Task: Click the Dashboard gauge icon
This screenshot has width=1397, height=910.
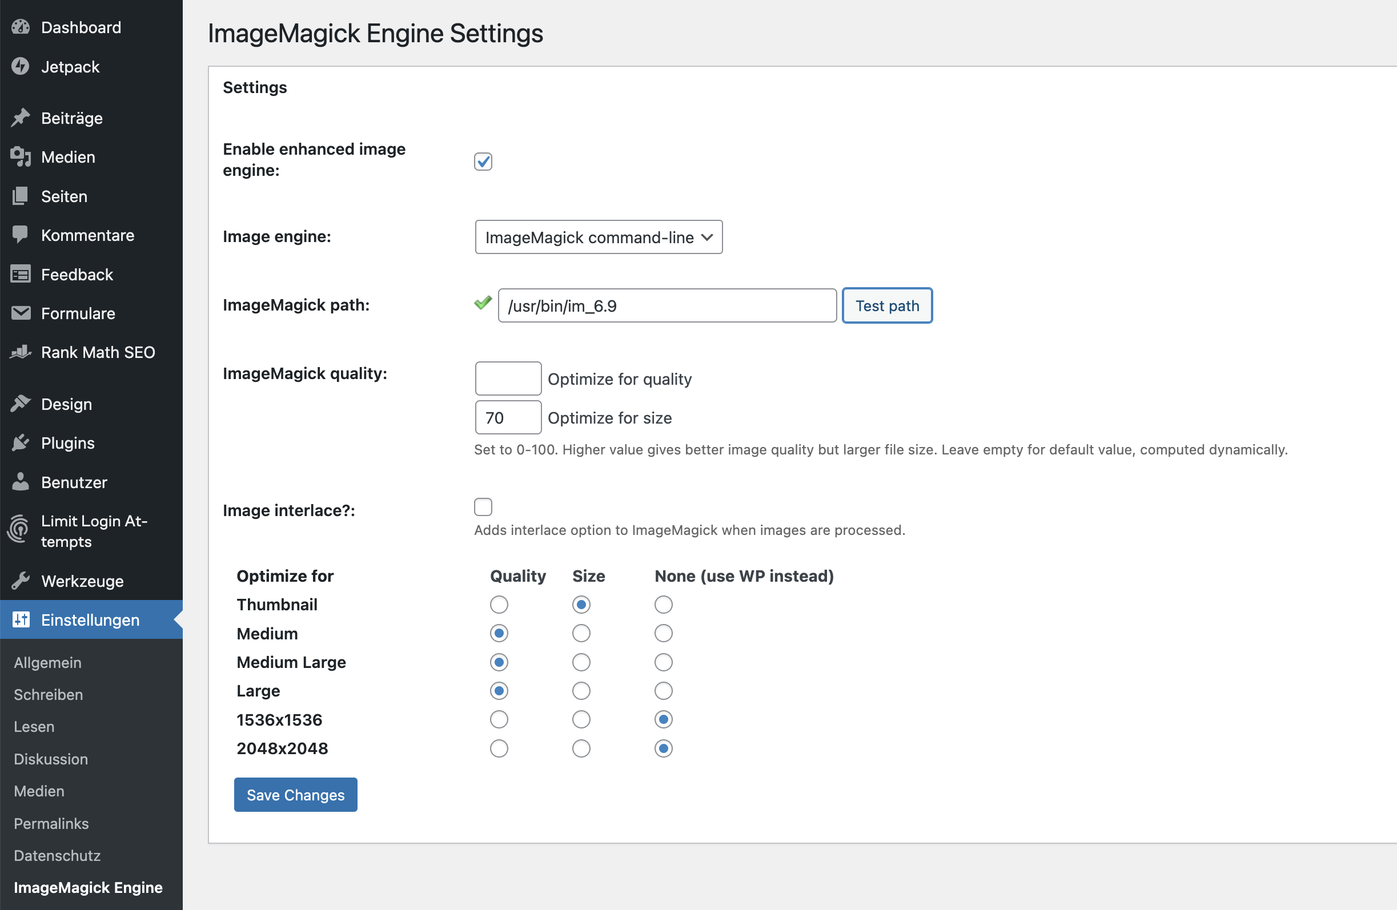Action: (21, 27)
